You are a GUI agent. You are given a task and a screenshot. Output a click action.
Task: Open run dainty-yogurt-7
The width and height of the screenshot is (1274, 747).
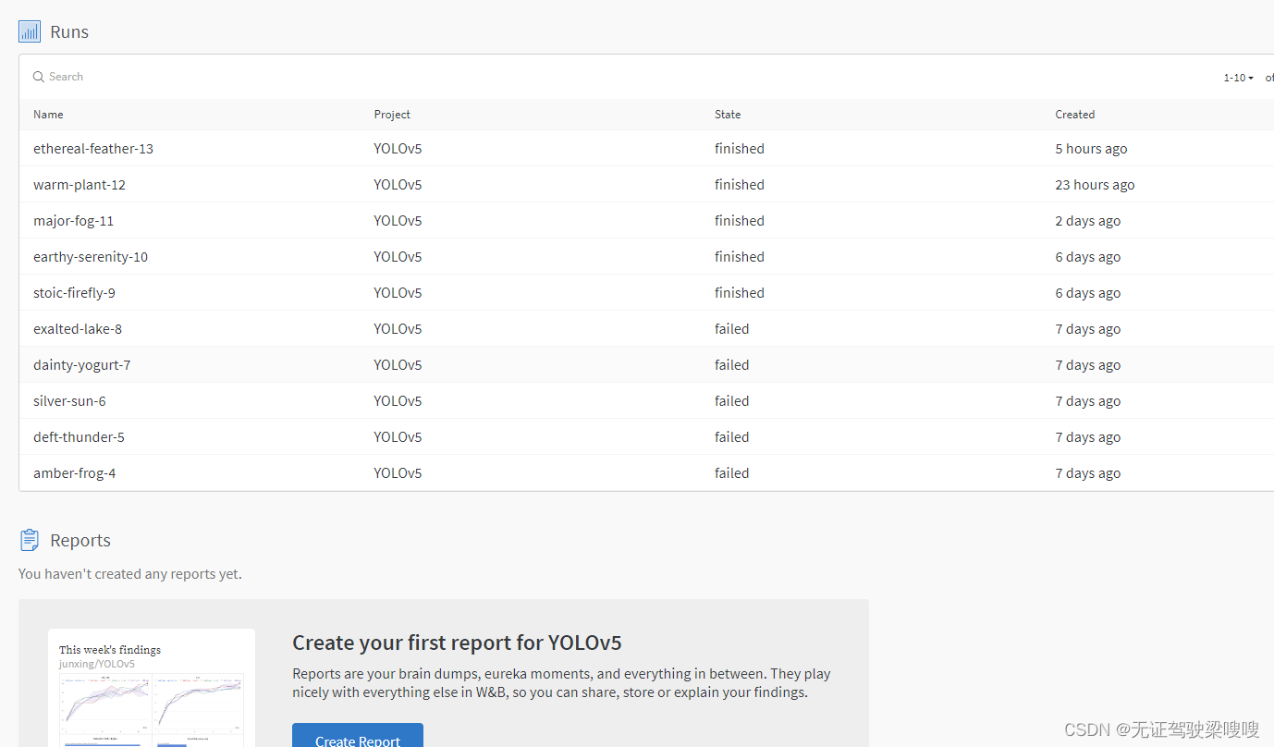click(82, 365)
